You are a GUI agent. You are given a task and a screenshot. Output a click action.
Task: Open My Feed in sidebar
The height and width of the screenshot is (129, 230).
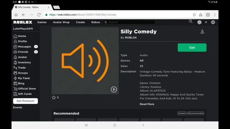[x=22, y=78]
